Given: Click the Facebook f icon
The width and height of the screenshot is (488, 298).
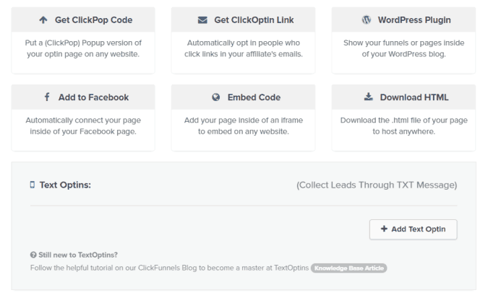Looking at the screenshot, I should (x=47, y=97).
